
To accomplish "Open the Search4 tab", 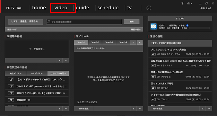I will click(x=123, y=42).
